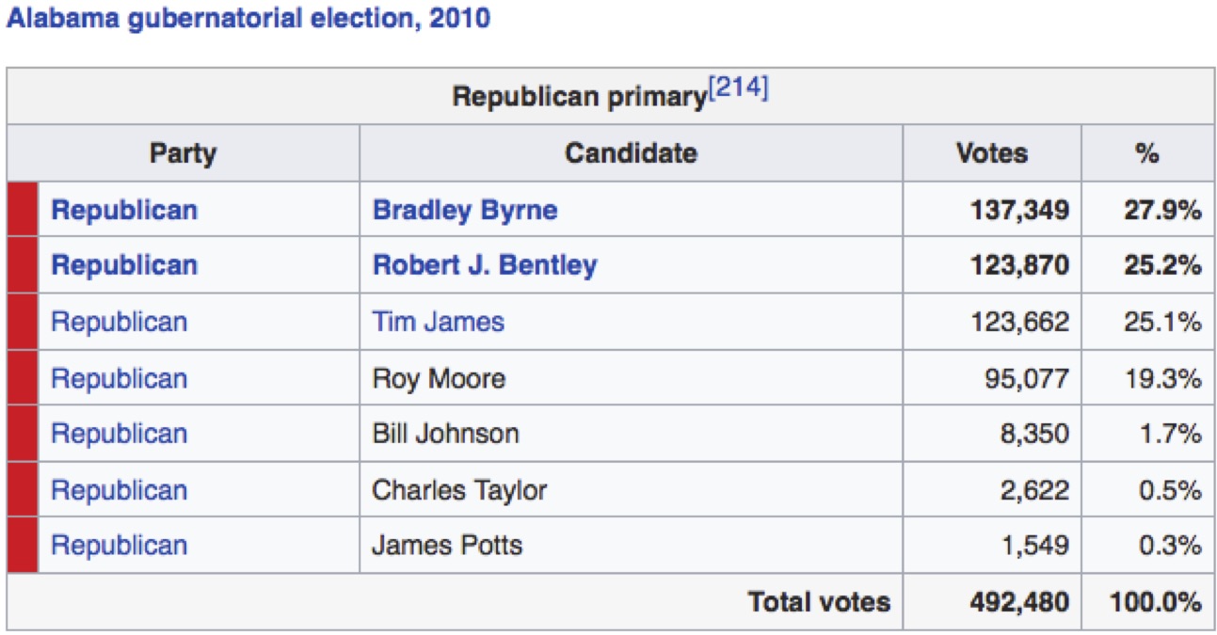Click the red color cell in Roy Moore's row
The width and height of the screenshot is (1217, 635).
[x=23, y=378]
